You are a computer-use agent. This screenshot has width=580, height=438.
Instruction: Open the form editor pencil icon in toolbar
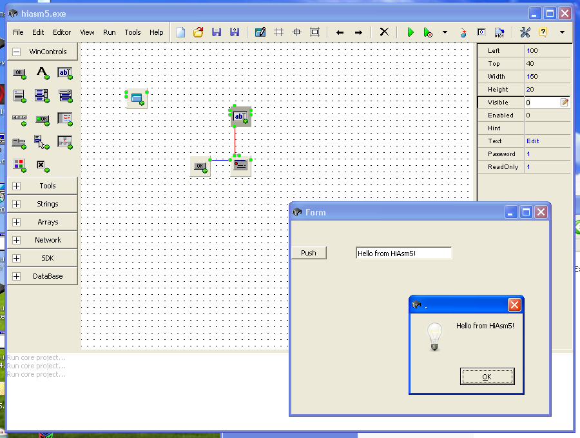[x=260, y=32]
